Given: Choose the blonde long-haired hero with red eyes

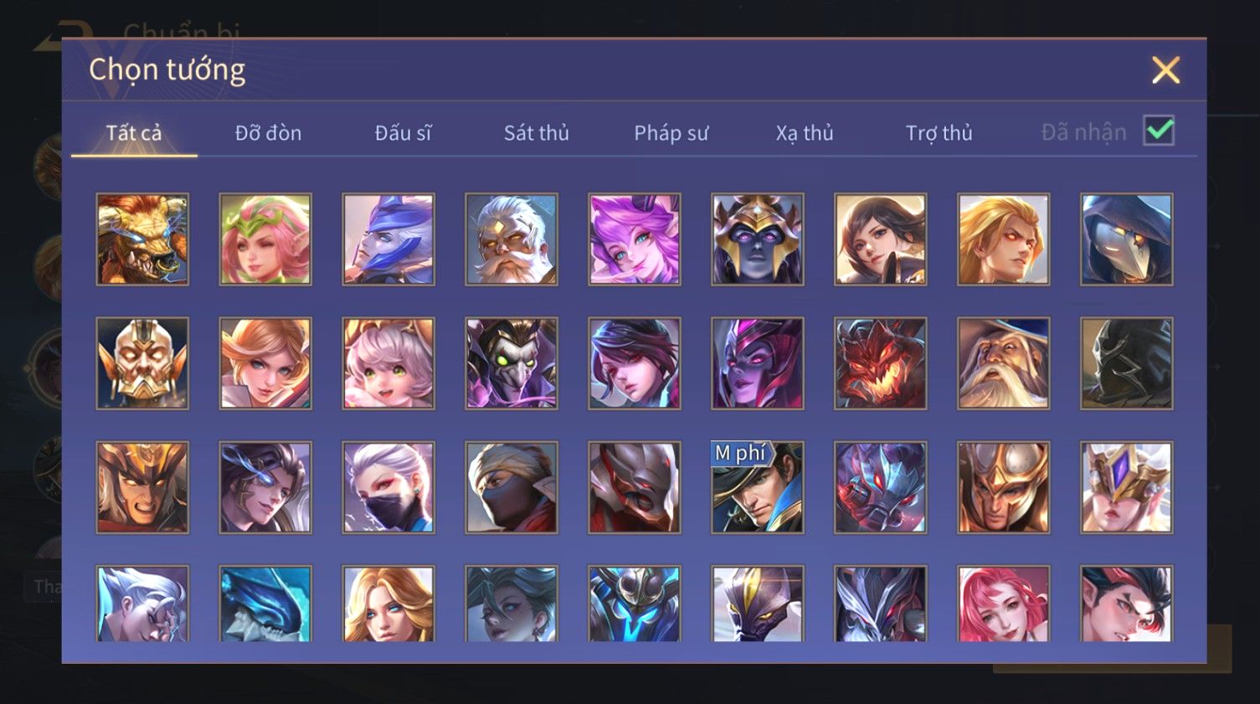Looking at the screenshot, I should pos(1004,239).
